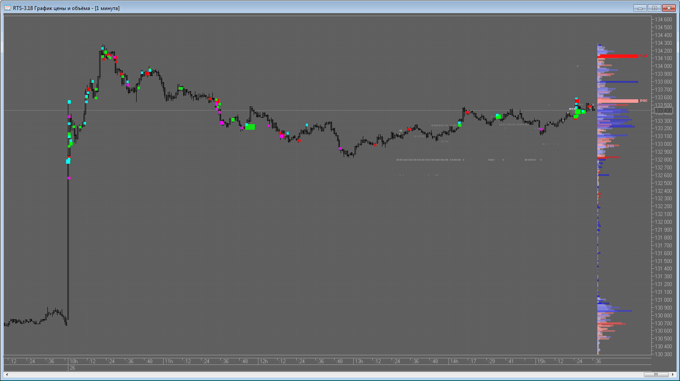Screen dimensions: 680x381
Task: Click the POC label on the volume profile
Action: tap(643, 101)
